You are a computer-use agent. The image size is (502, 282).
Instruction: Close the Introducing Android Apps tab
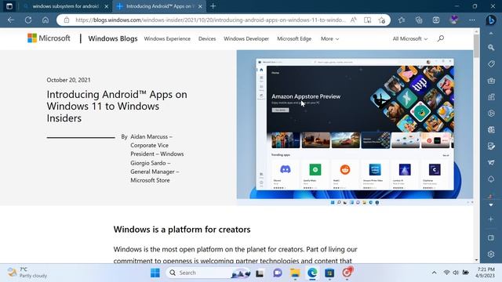(200, 6)
